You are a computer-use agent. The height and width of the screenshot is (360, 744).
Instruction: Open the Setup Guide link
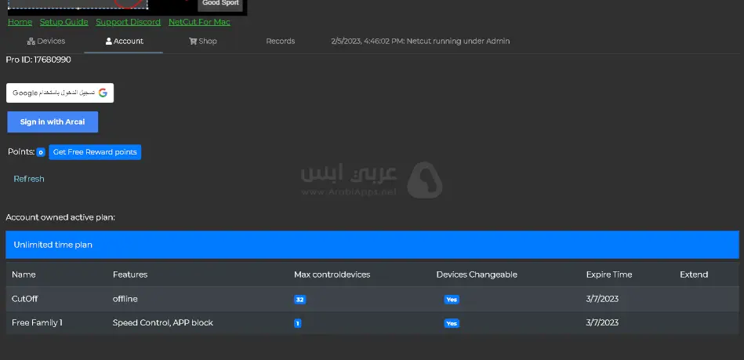64,22
